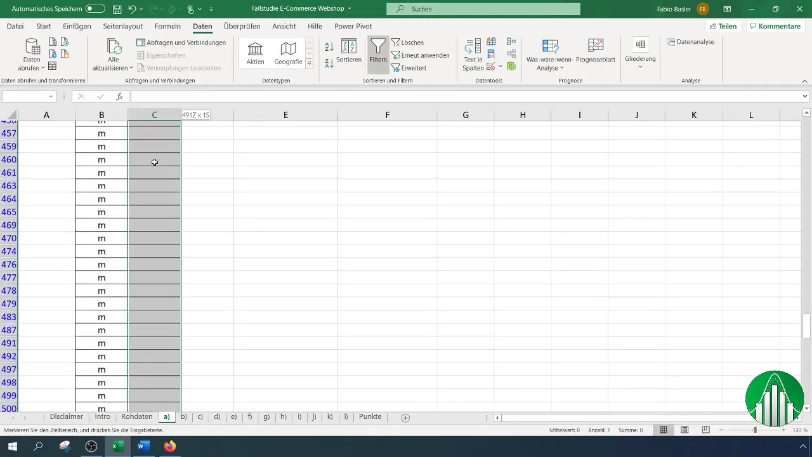Screen dimensions: 812x457
Task: Open the Sortieren dialog
Action: tap(349, 51)
